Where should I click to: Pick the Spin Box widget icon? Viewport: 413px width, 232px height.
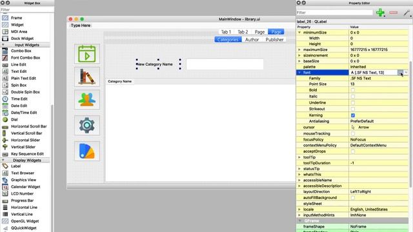[x=5, y=85]
